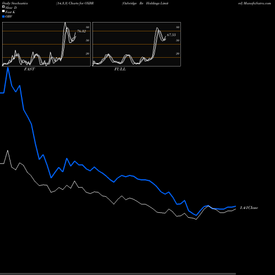The image size is (275, 275).
Task: Click the 50 axis label in FAST chart
Action: tap(87, 40)
